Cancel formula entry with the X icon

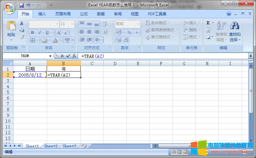(x=62, y=56)
